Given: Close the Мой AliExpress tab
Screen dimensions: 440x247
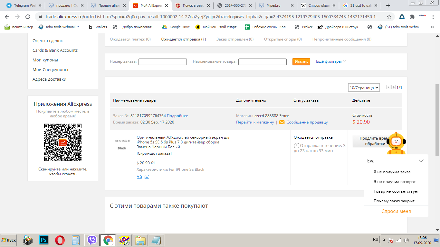Looking at the screenshot, I should 167,5.
